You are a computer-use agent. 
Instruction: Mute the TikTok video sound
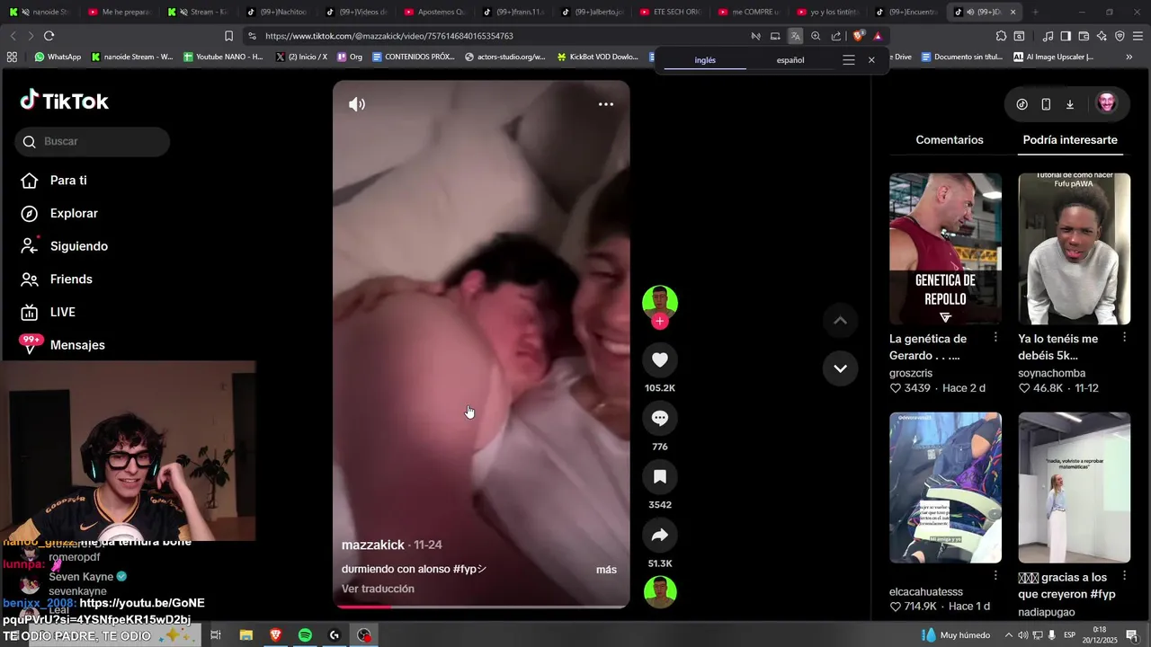(x=357, y=104)
